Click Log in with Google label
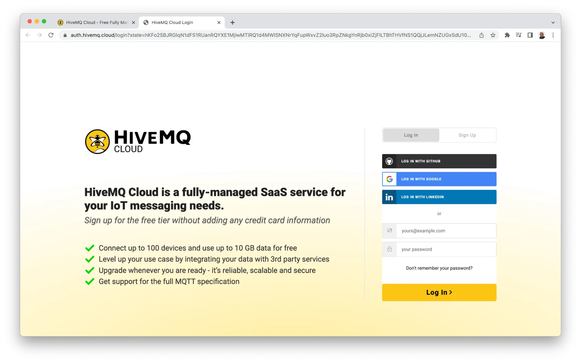Screen dimensions: 581x363 (x=421, y=179)
